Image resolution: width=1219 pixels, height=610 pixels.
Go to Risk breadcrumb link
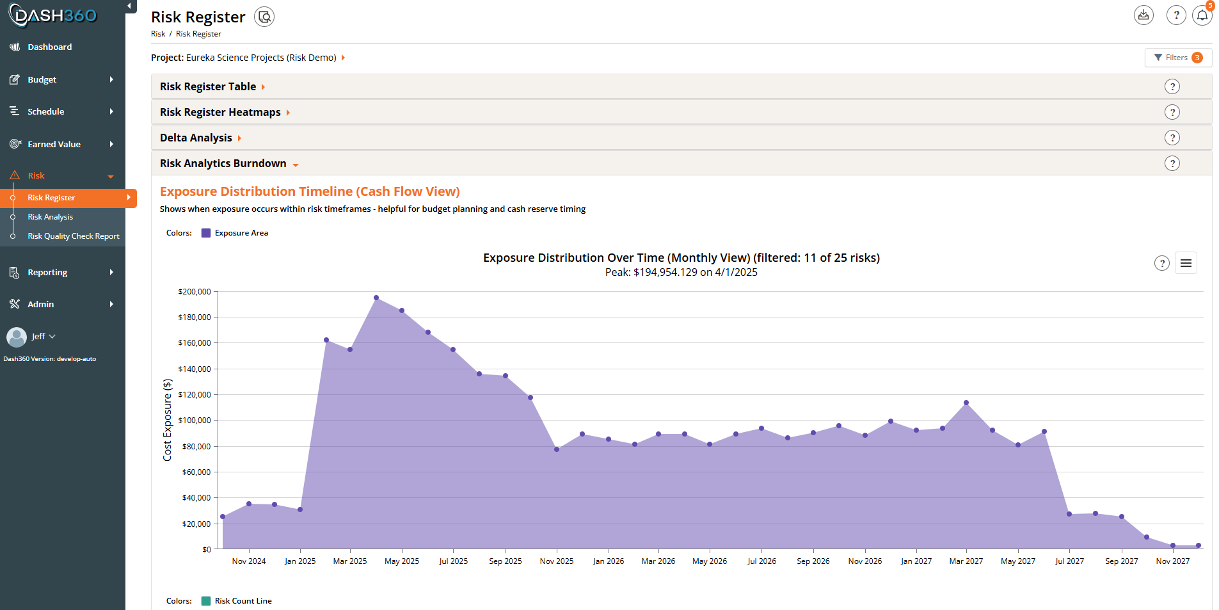click(x=158, y=34)
